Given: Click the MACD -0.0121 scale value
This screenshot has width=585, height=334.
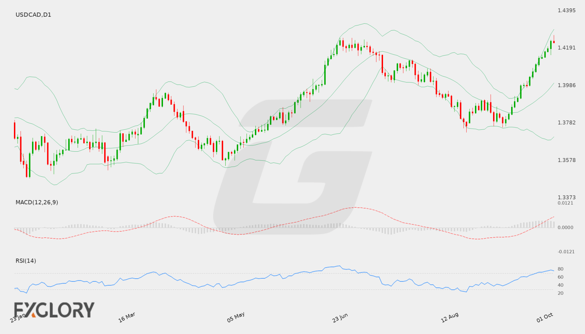Looking at the screenshot, I should (566, 252).
